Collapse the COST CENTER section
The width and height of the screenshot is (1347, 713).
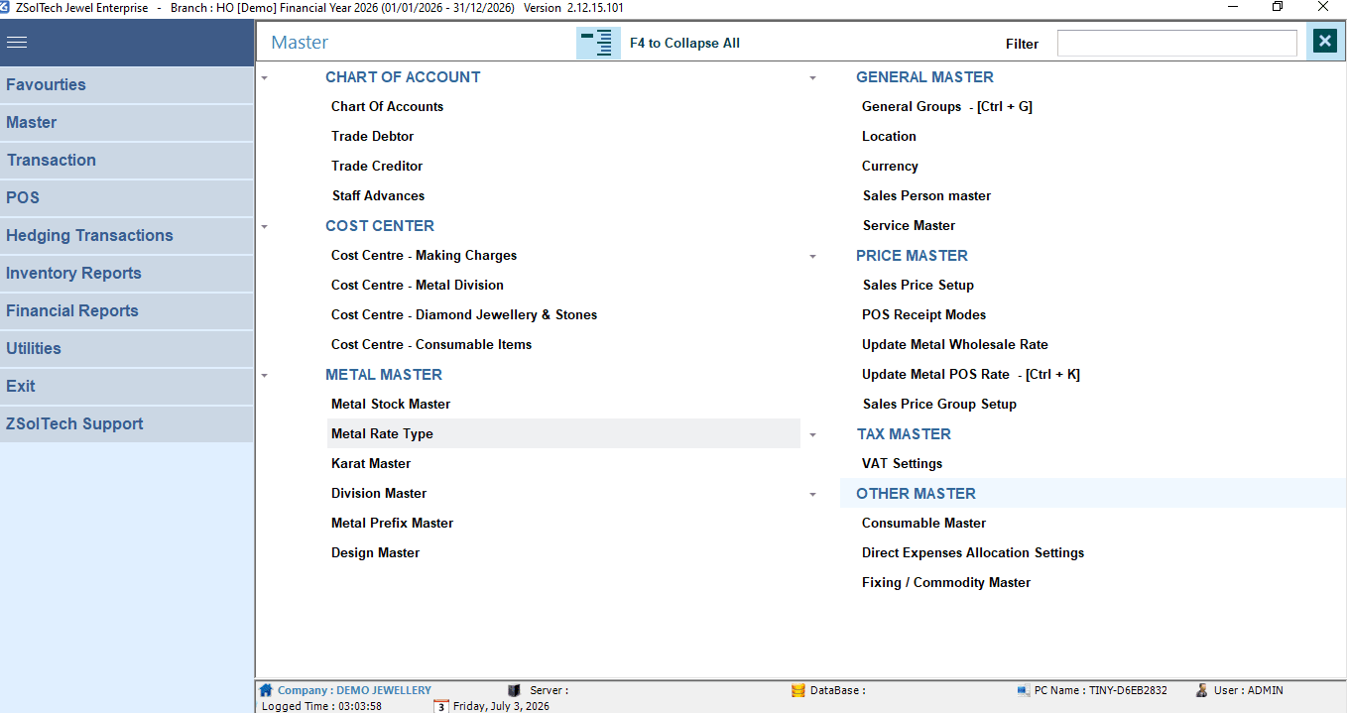(x=265, y=226)
